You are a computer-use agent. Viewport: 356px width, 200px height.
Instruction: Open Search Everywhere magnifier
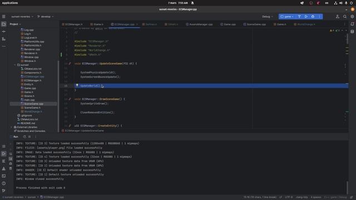pyautogui.click(x=345, y=17)
